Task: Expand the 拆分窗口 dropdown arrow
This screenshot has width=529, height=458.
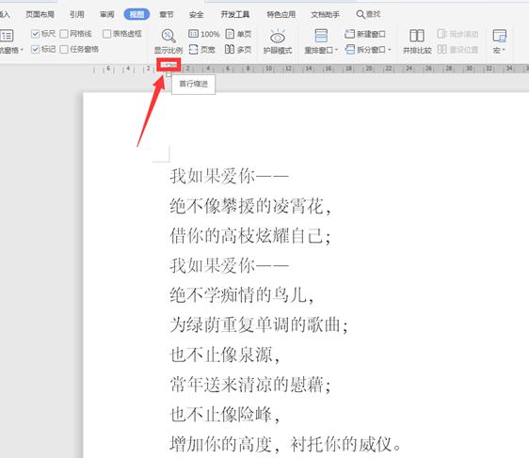Action: (x=390, y=50)
